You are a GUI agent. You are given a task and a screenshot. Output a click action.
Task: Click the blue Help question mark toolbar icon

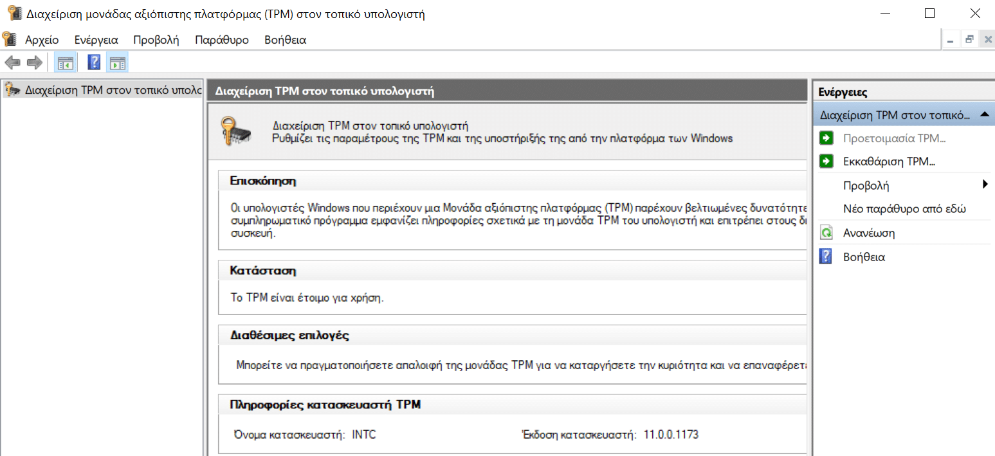point(94,62)
